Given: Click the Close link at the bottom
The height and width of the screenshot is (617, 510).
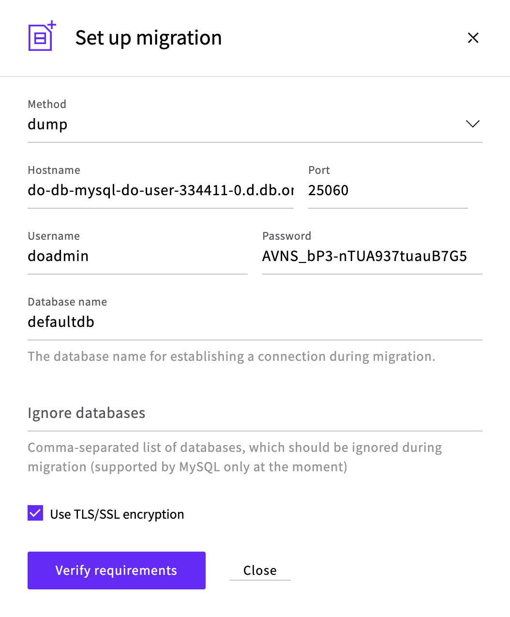Looking at the screenshot, I should pyautogui.click(x=260, y=571).
